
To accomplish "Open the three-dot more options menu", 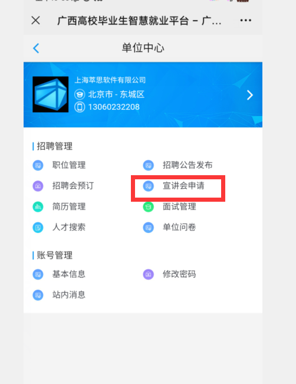I will pos(245,20).
